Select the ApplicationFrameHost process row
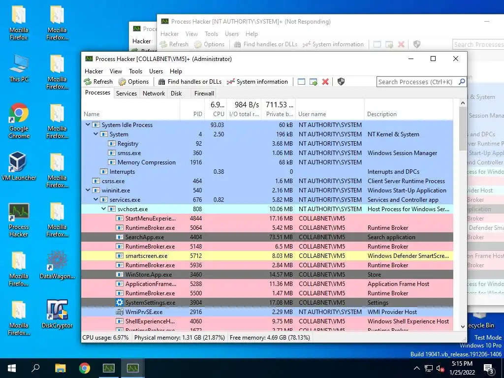The width and height of the screenshot is (504, 378). tap(267, 284)
